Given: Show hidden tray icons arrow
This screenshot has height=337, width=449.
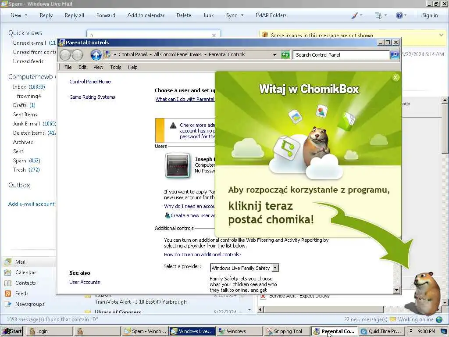Looking at the screenshot, I should [x=411, y=331].
